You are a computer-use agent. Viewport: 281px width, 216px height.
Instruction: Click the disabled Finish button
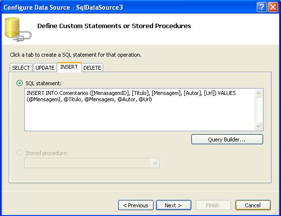(x=213, y=205)
